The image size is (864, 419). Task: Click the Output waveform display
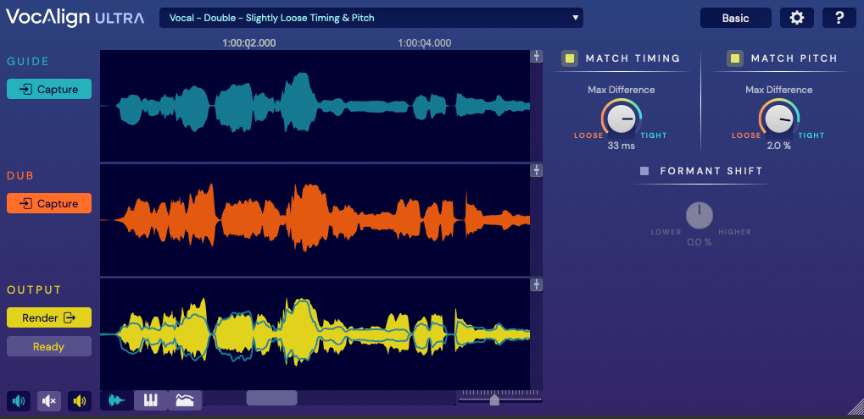pos(315,334)
